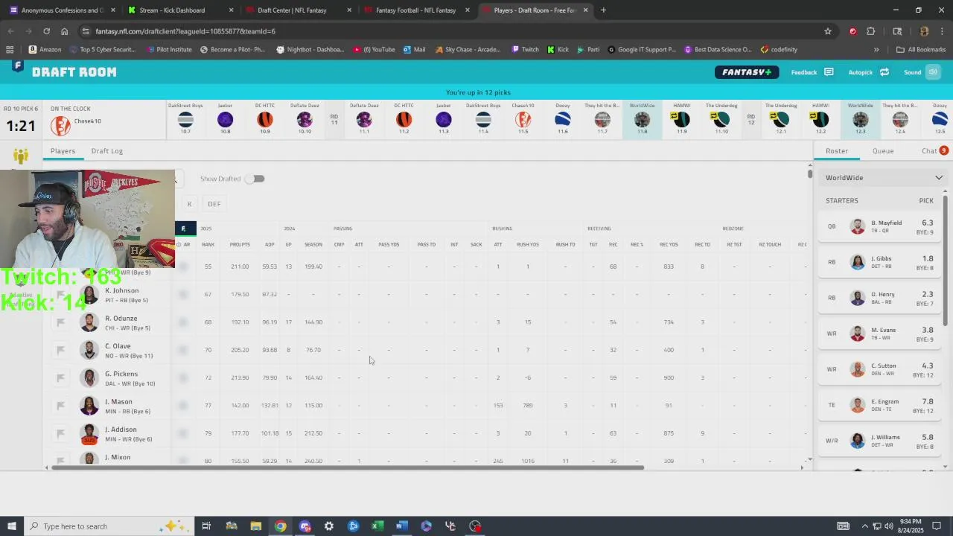
Task: Sort table by RUSH YDS column
Action: (528, 244)
